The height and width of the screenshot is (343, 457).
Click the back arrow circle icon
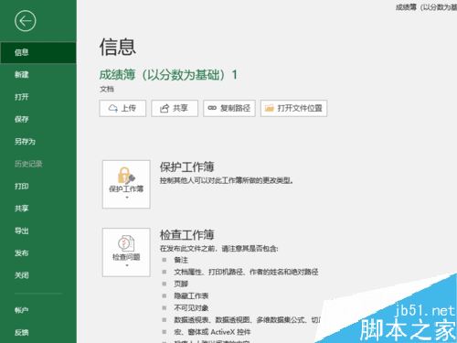point(26,21)
